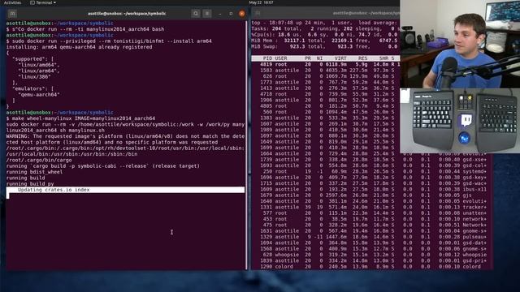Click the PID column header in top

(x=267, y=58)
